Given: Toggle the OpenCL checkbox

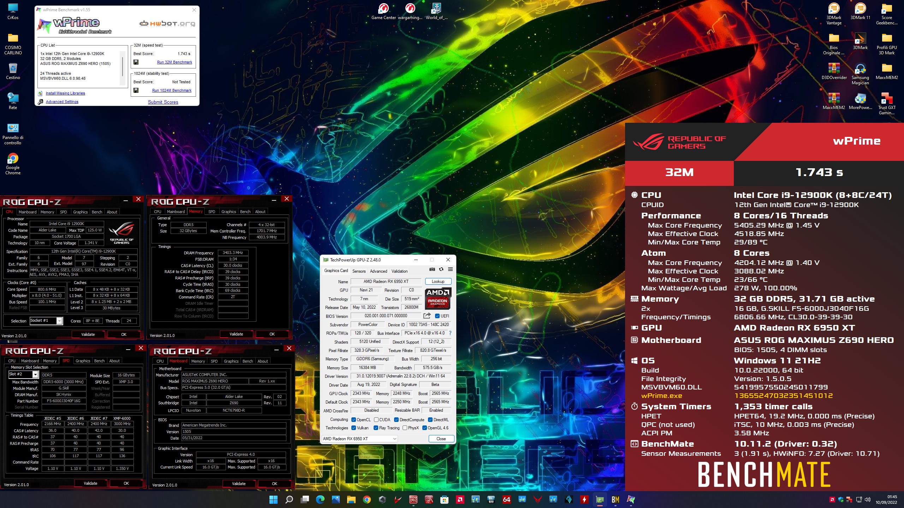Looking at the screenshot, I should [353, 420].
